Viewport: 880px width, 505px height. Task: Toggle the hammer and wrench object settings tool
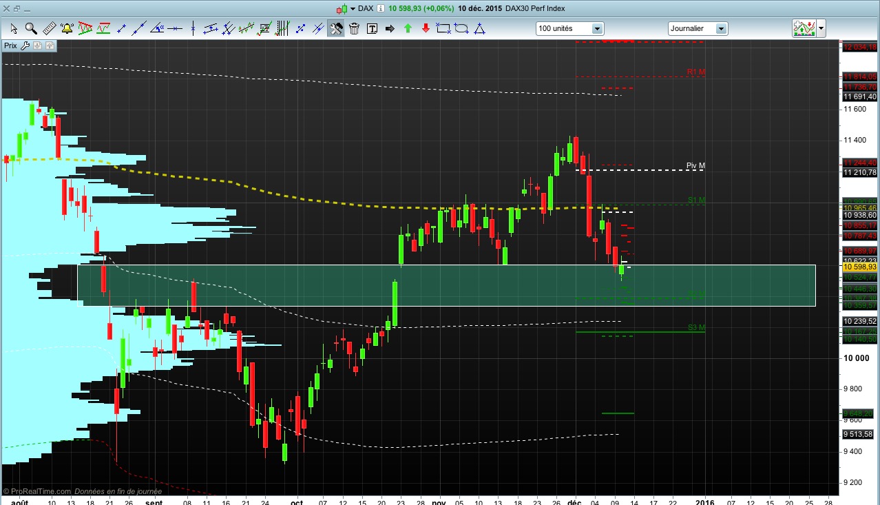[336, 28]
